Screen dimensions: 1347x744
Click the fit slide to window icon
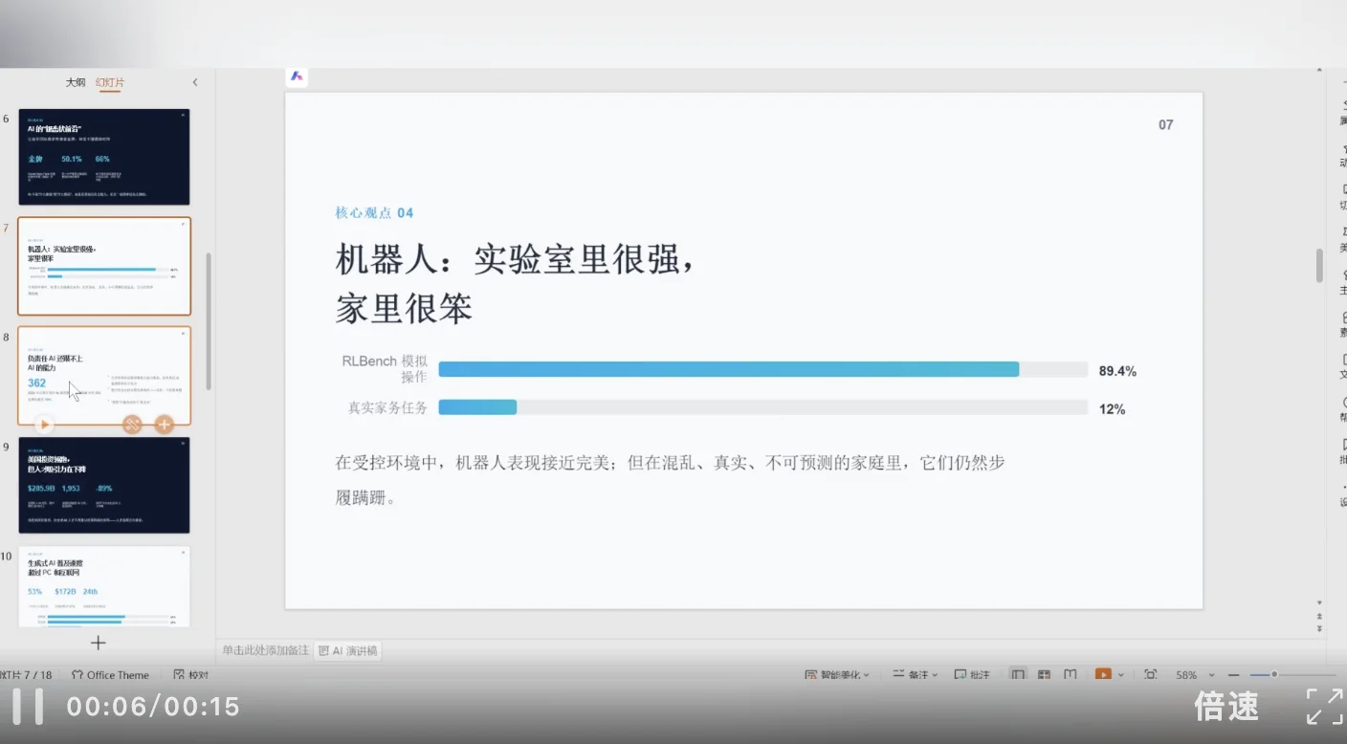point(1151,675)
